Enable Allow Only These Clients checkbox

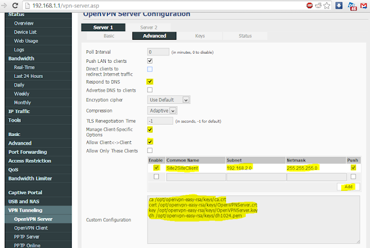coord(150,150)
